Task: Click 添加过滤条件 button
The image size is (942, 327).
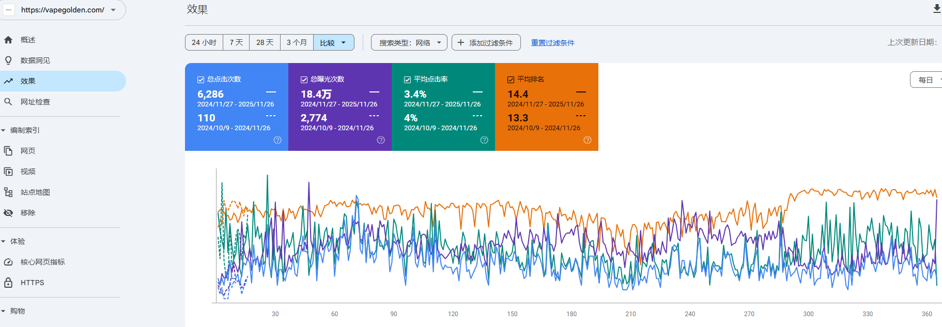Action: [486, 42]
